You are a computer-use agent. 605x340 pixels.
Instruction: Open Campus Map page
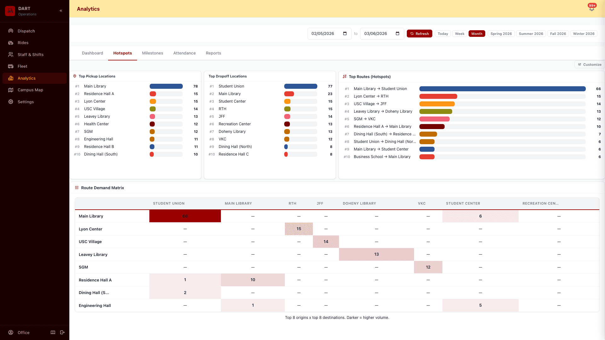(x=30, y=90)
